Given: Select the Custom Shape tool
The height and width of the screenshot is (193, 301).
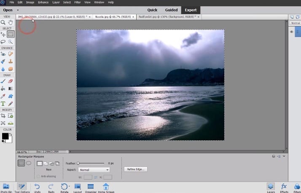Looking at the screenshot, I should [x=11, y=96].
